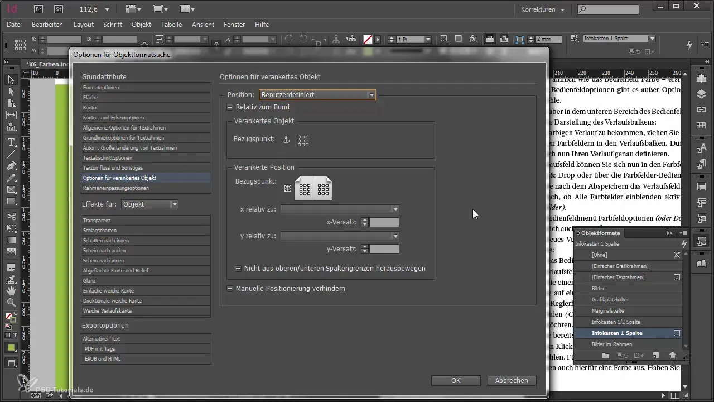Click the Verankertes Objekt reference point grid
Screen dimensions: 714x402
[303, 141]
